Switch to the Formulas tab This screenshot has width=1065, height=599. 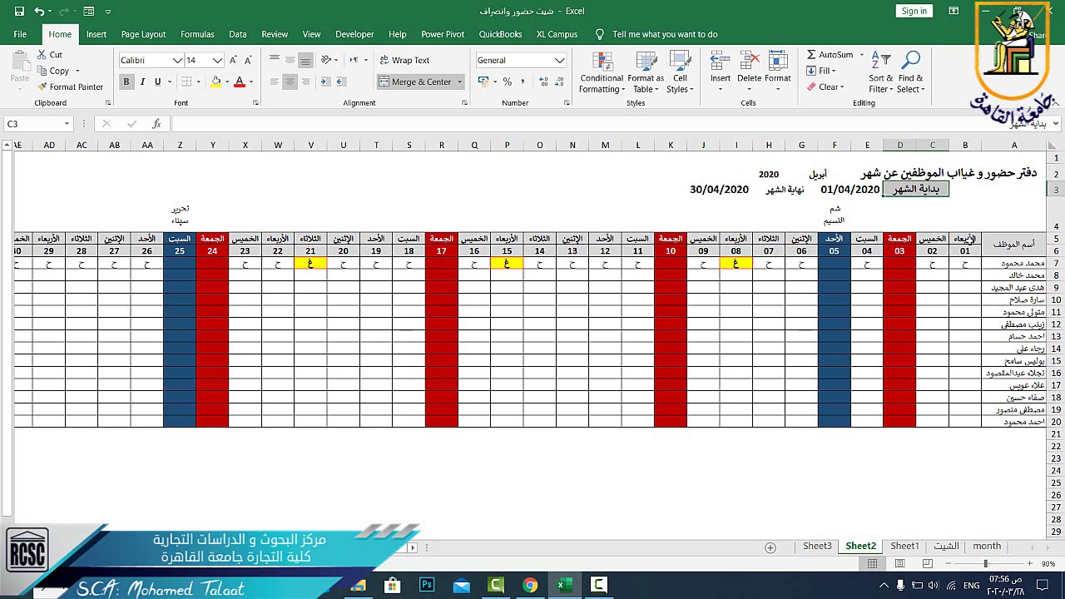tap(197, 34)
